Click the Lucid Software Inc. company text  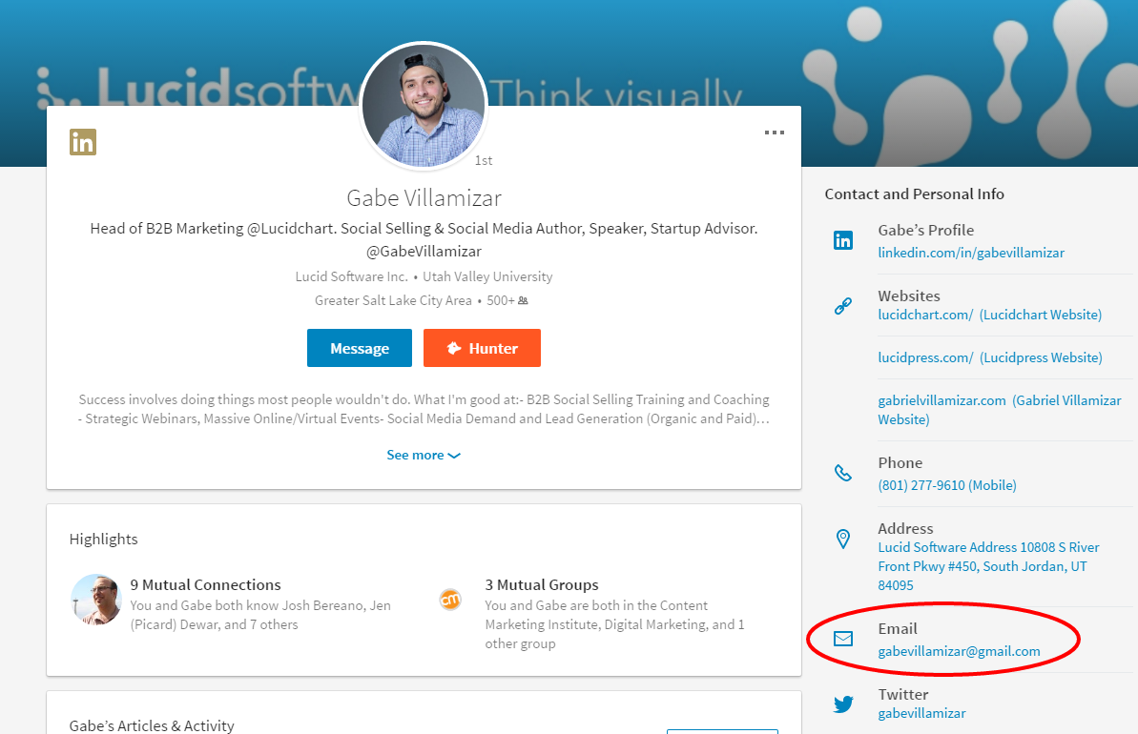[x=351, y=276]
